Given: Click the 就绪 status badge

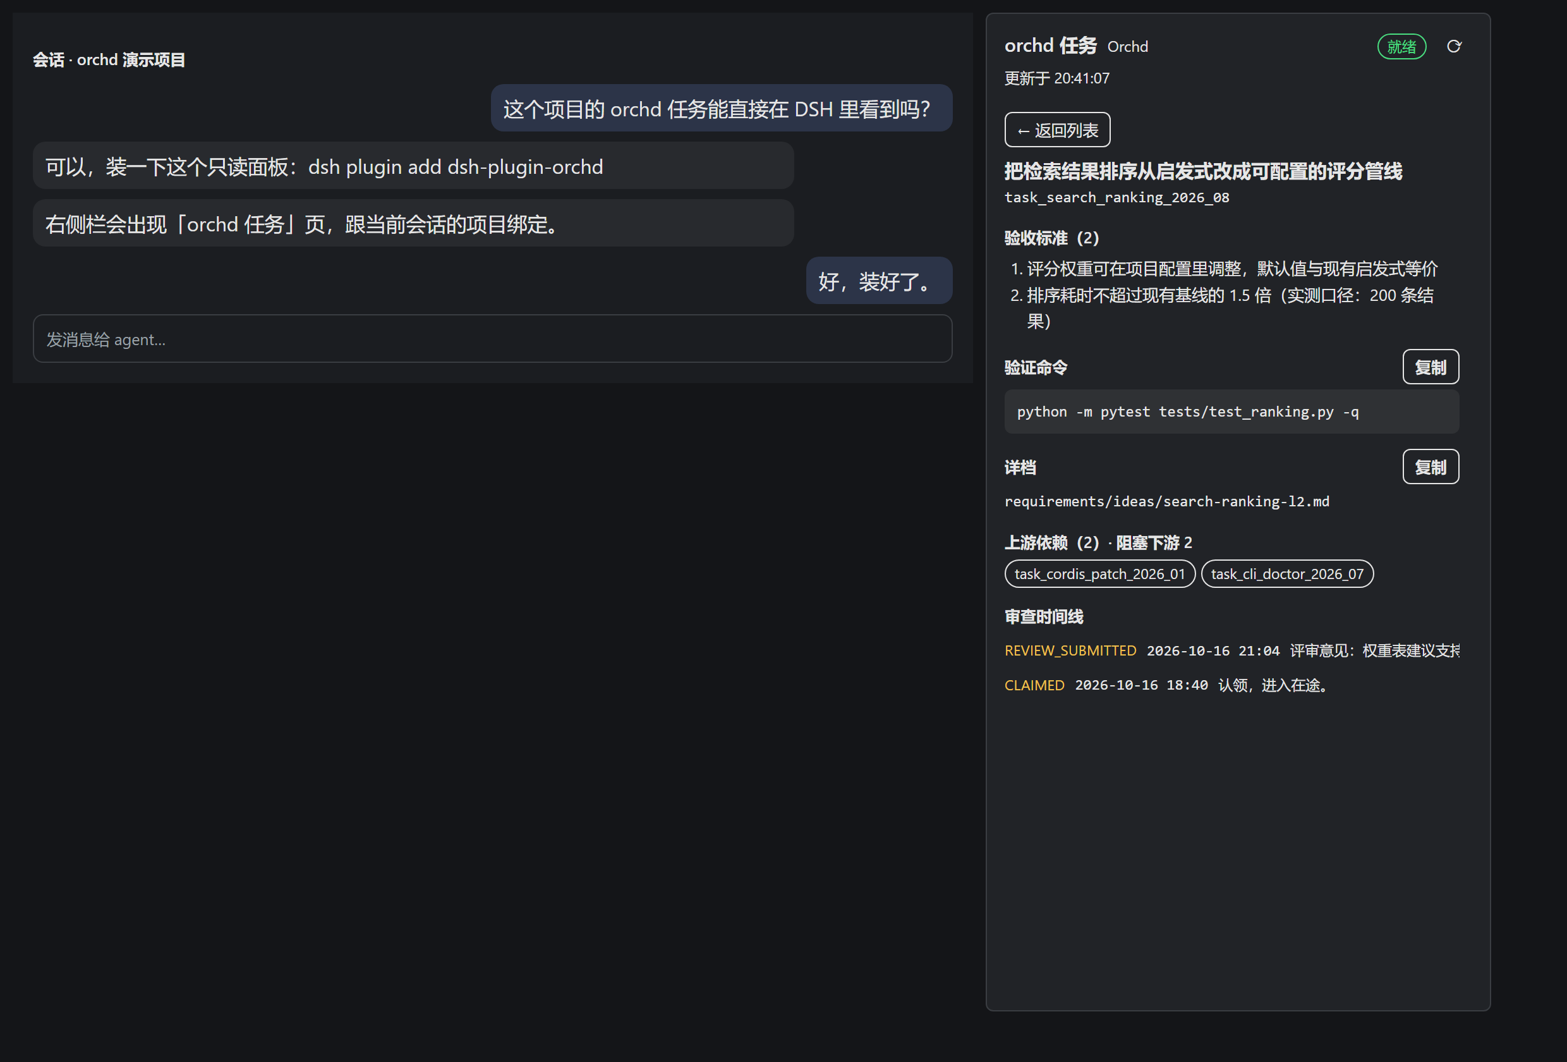Looking at the screenshot, I should 1401,47.
